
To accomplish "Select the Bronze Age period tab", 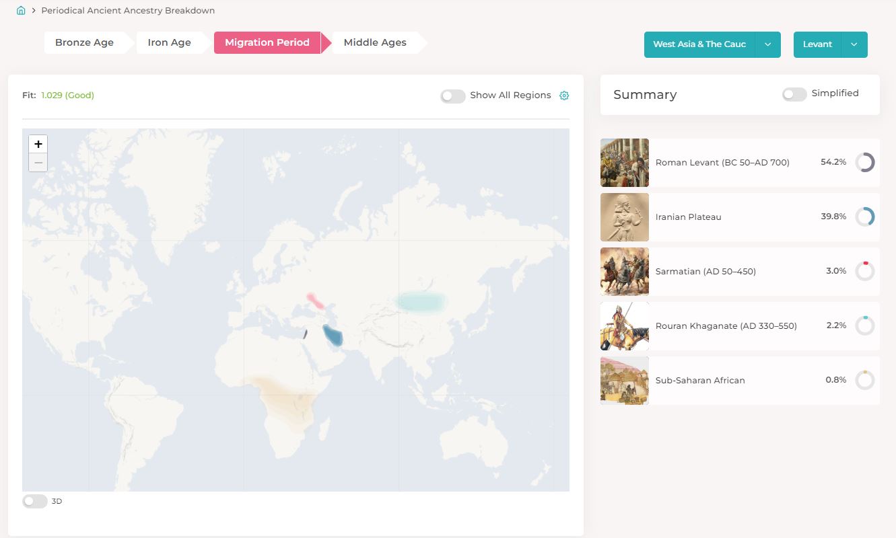I will tap(84, 42).
